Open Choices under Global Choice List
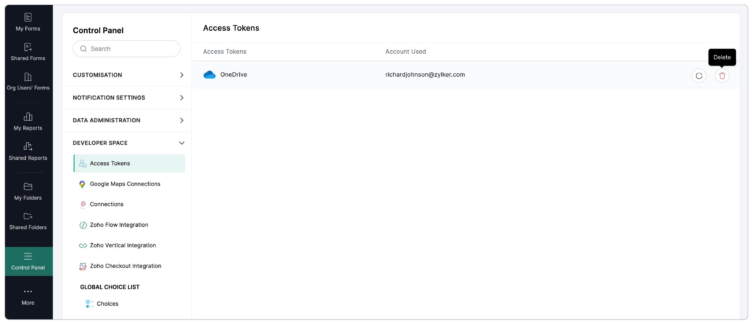753x325 pixels. tap(107, 304)
